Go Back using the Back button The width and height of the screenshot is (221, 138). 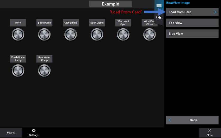192,120
